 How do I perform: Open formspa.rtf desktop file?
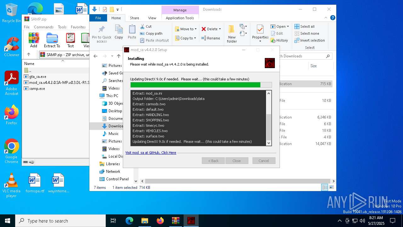tap(35, 183)
